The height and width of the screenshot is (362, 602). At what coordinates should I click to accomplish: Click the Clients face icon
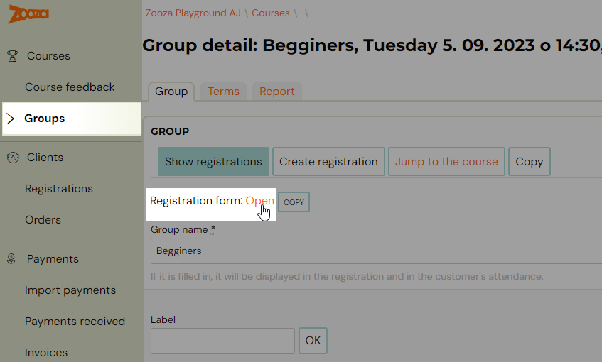[x=13, y=158]
